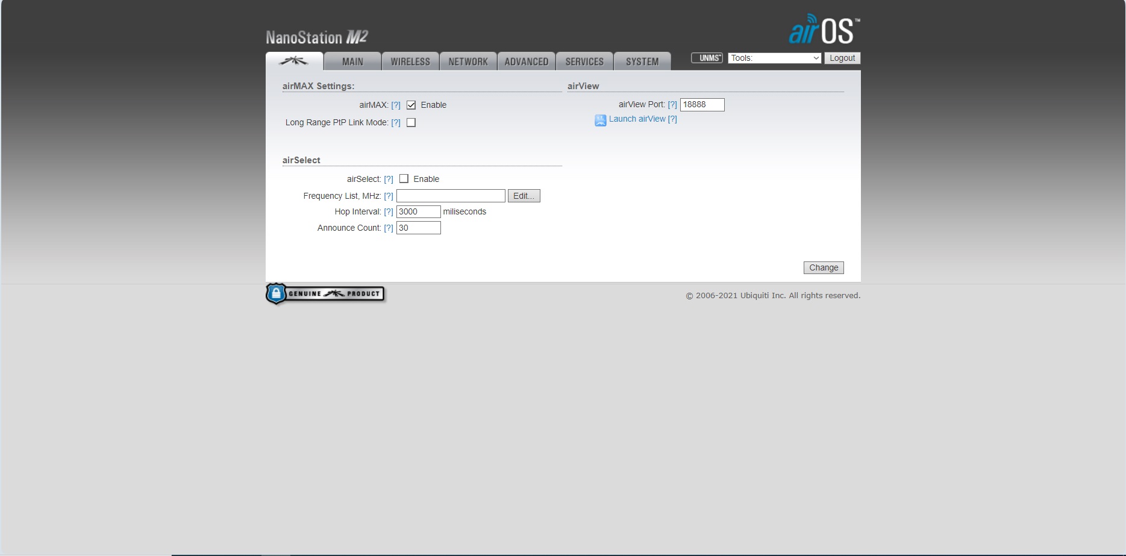1126x556 pixels.
Task: Open the help link next to Launch airView
Action: (x=672, y=119)
